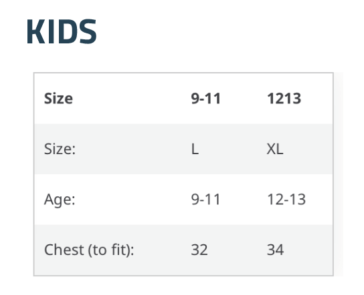Click the letter S in KIDS
Viewport: 364px width, 295px height.
coord(88,31)
